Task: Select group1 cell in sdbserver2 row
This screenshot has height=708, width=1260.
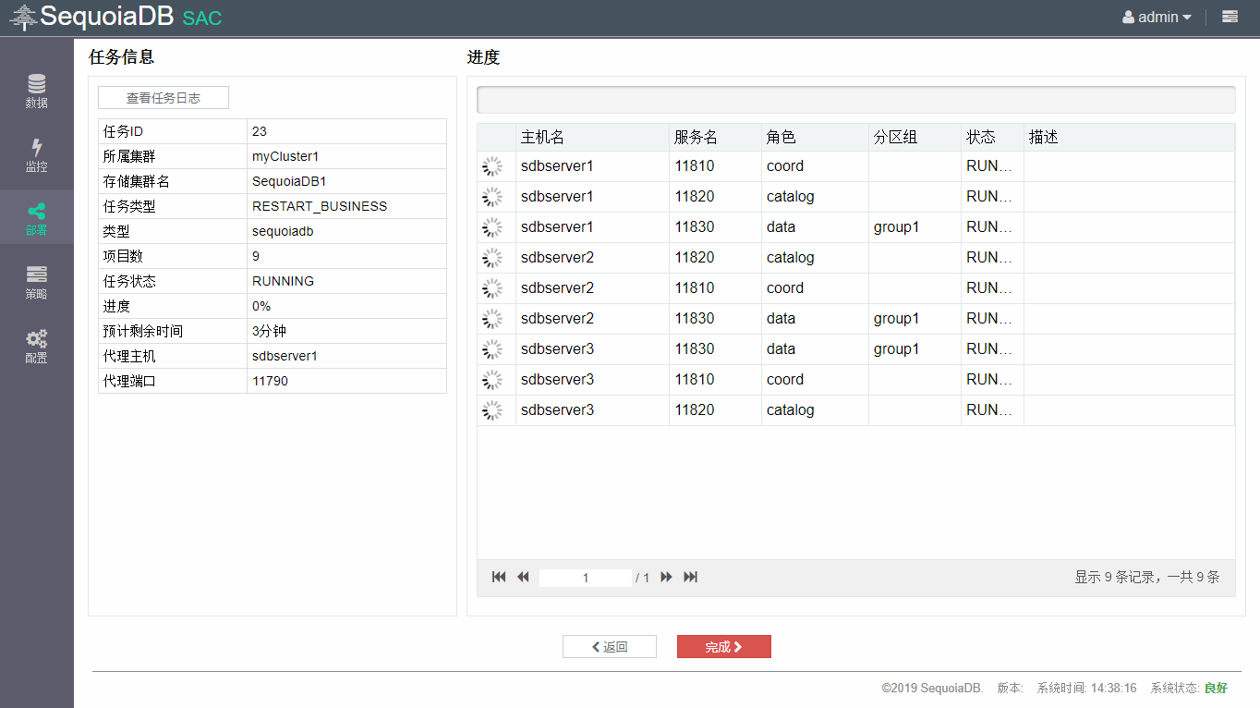Action: (x=896, y=319)
